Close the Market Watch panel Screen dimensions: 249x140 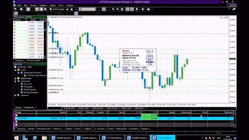click(x=46, y=17)
